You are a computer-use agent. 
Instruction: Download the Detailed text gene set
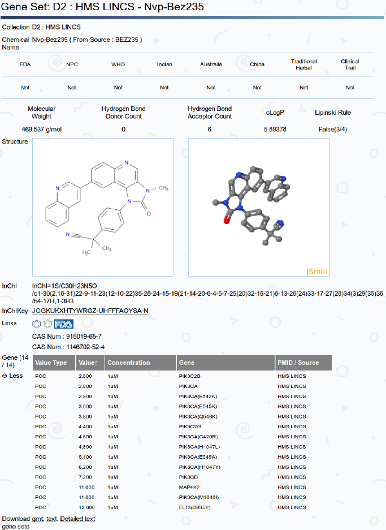coord(77,519)
